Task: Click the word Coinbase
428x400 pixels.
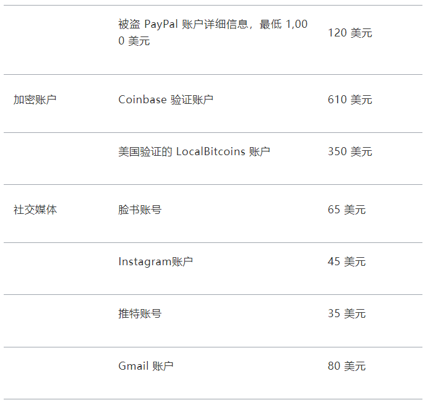Action: pos(142,100)
